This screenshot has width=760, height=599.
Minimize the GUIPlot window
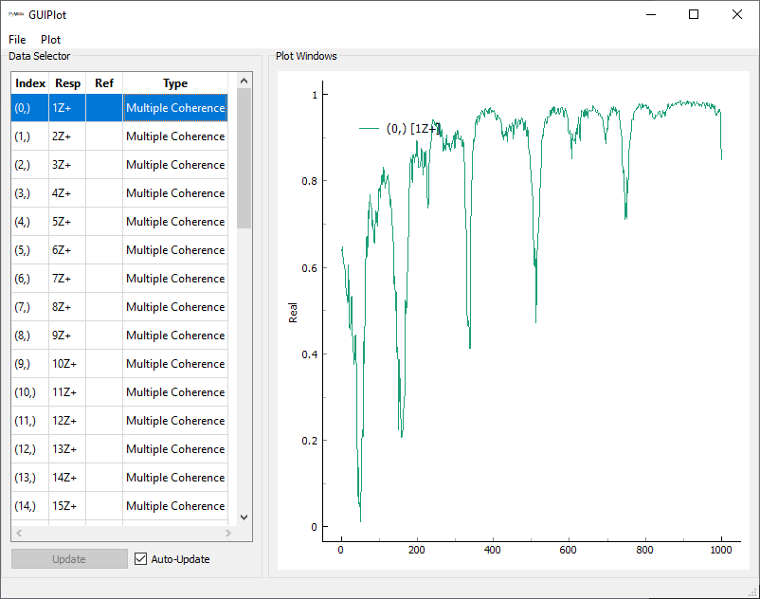point(650,15)
